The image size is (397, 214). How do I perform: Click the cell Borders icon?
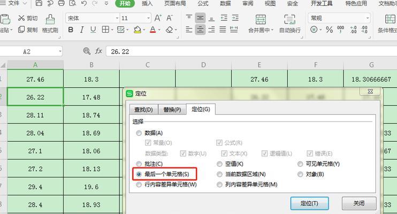coord(105,29)
